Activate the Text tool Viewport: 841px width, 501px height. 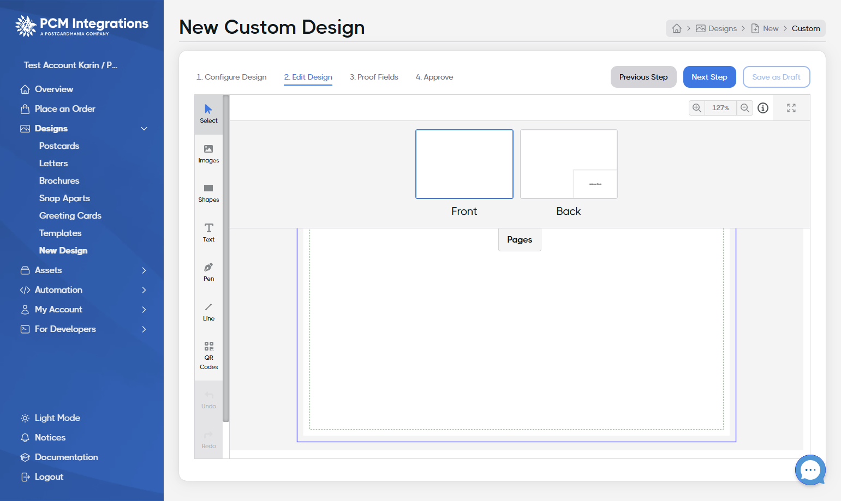click(208, 233)
